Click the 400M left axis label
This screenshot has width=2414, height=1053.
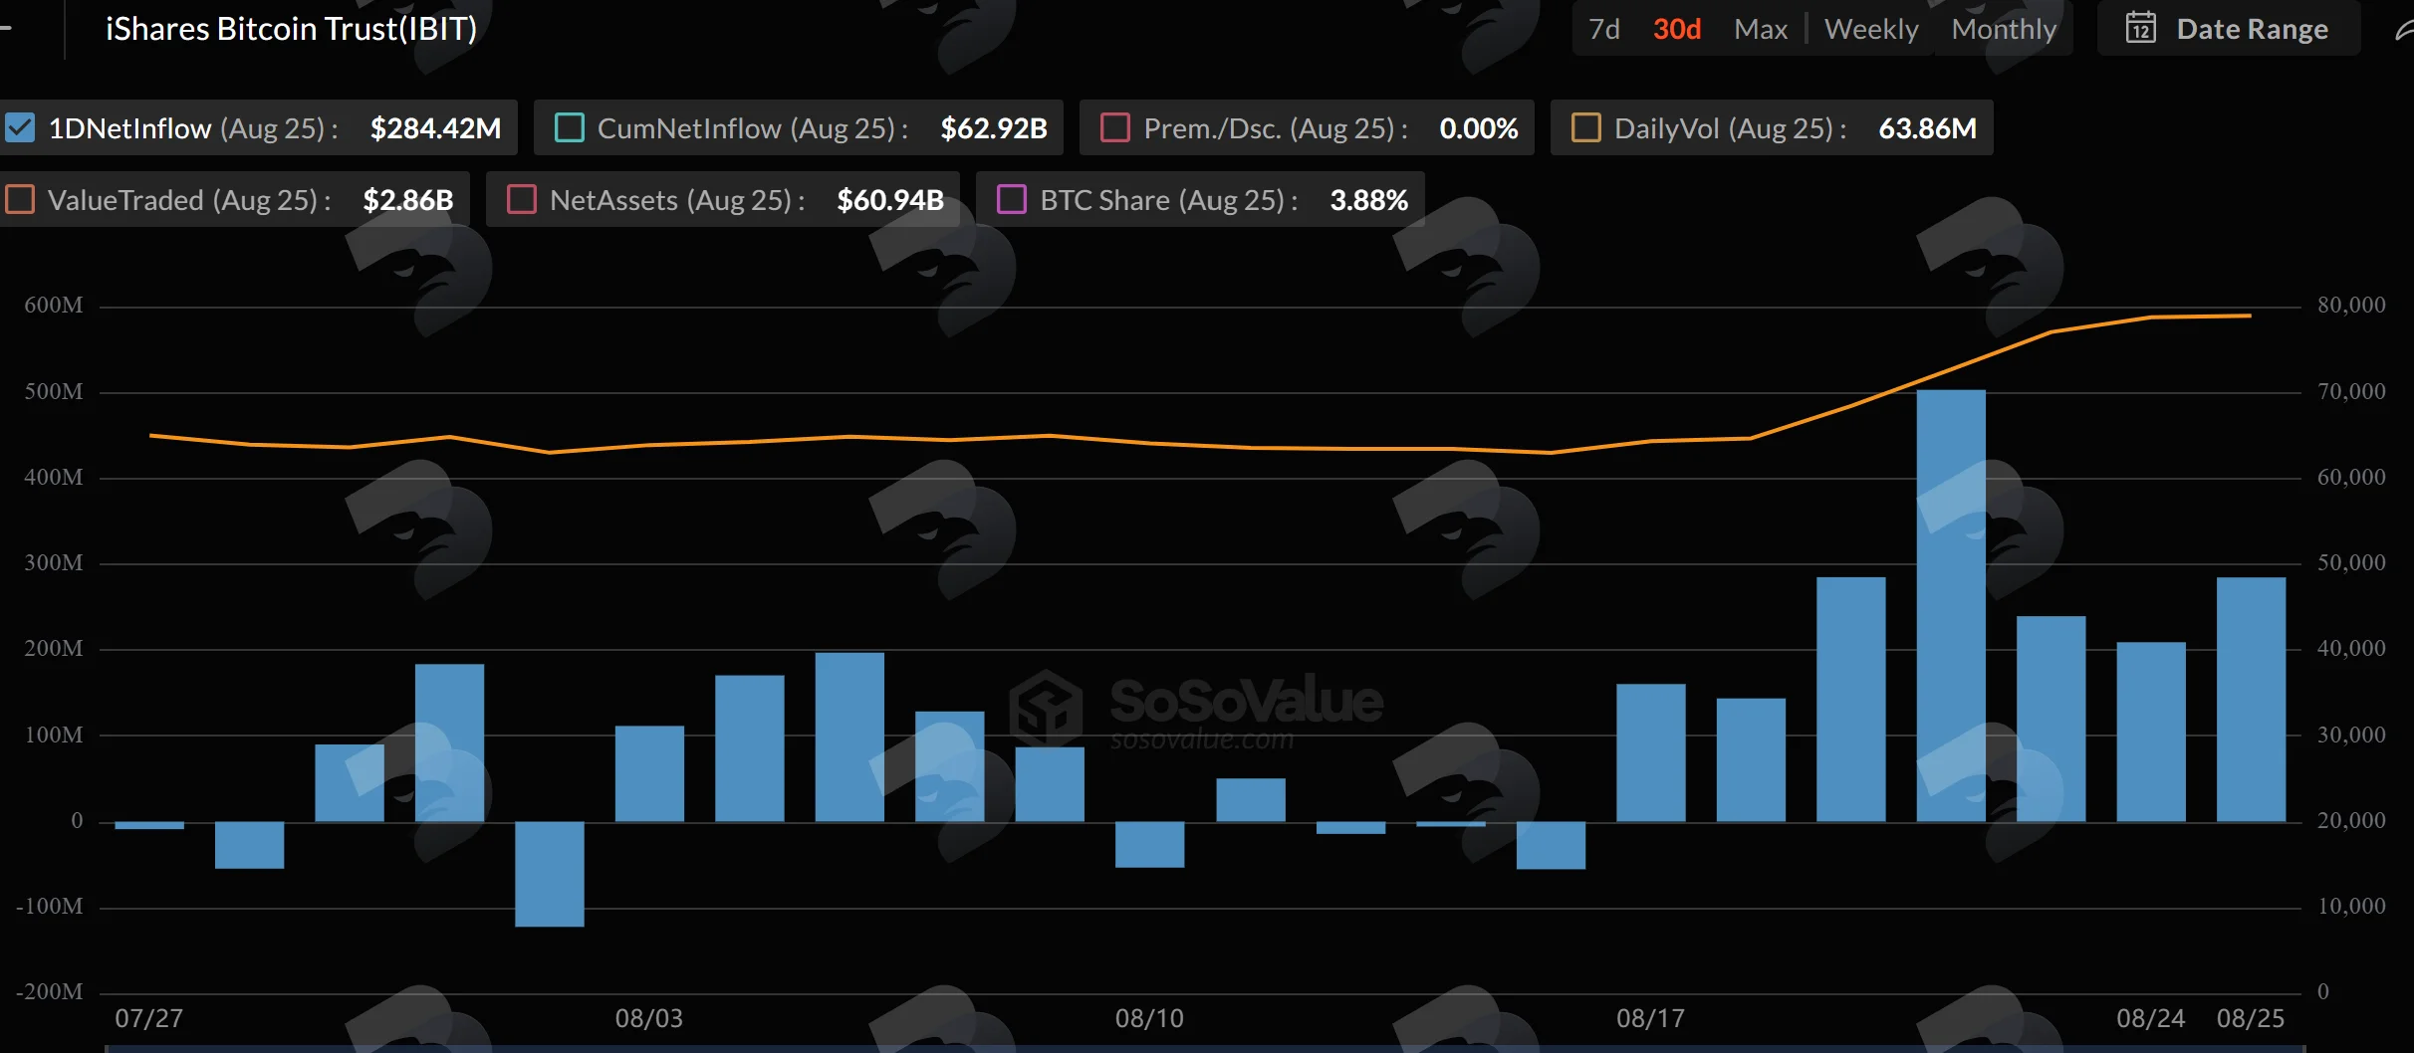pyautogui.click(x=54, y=477)
